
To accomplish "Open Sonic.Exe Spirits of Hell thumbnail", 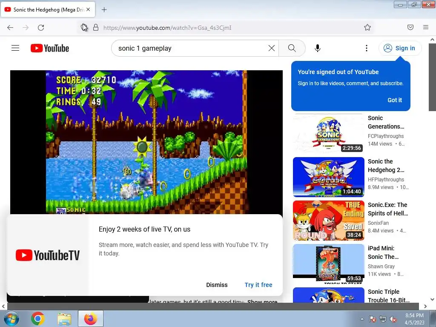I will [x=328, y=220].
